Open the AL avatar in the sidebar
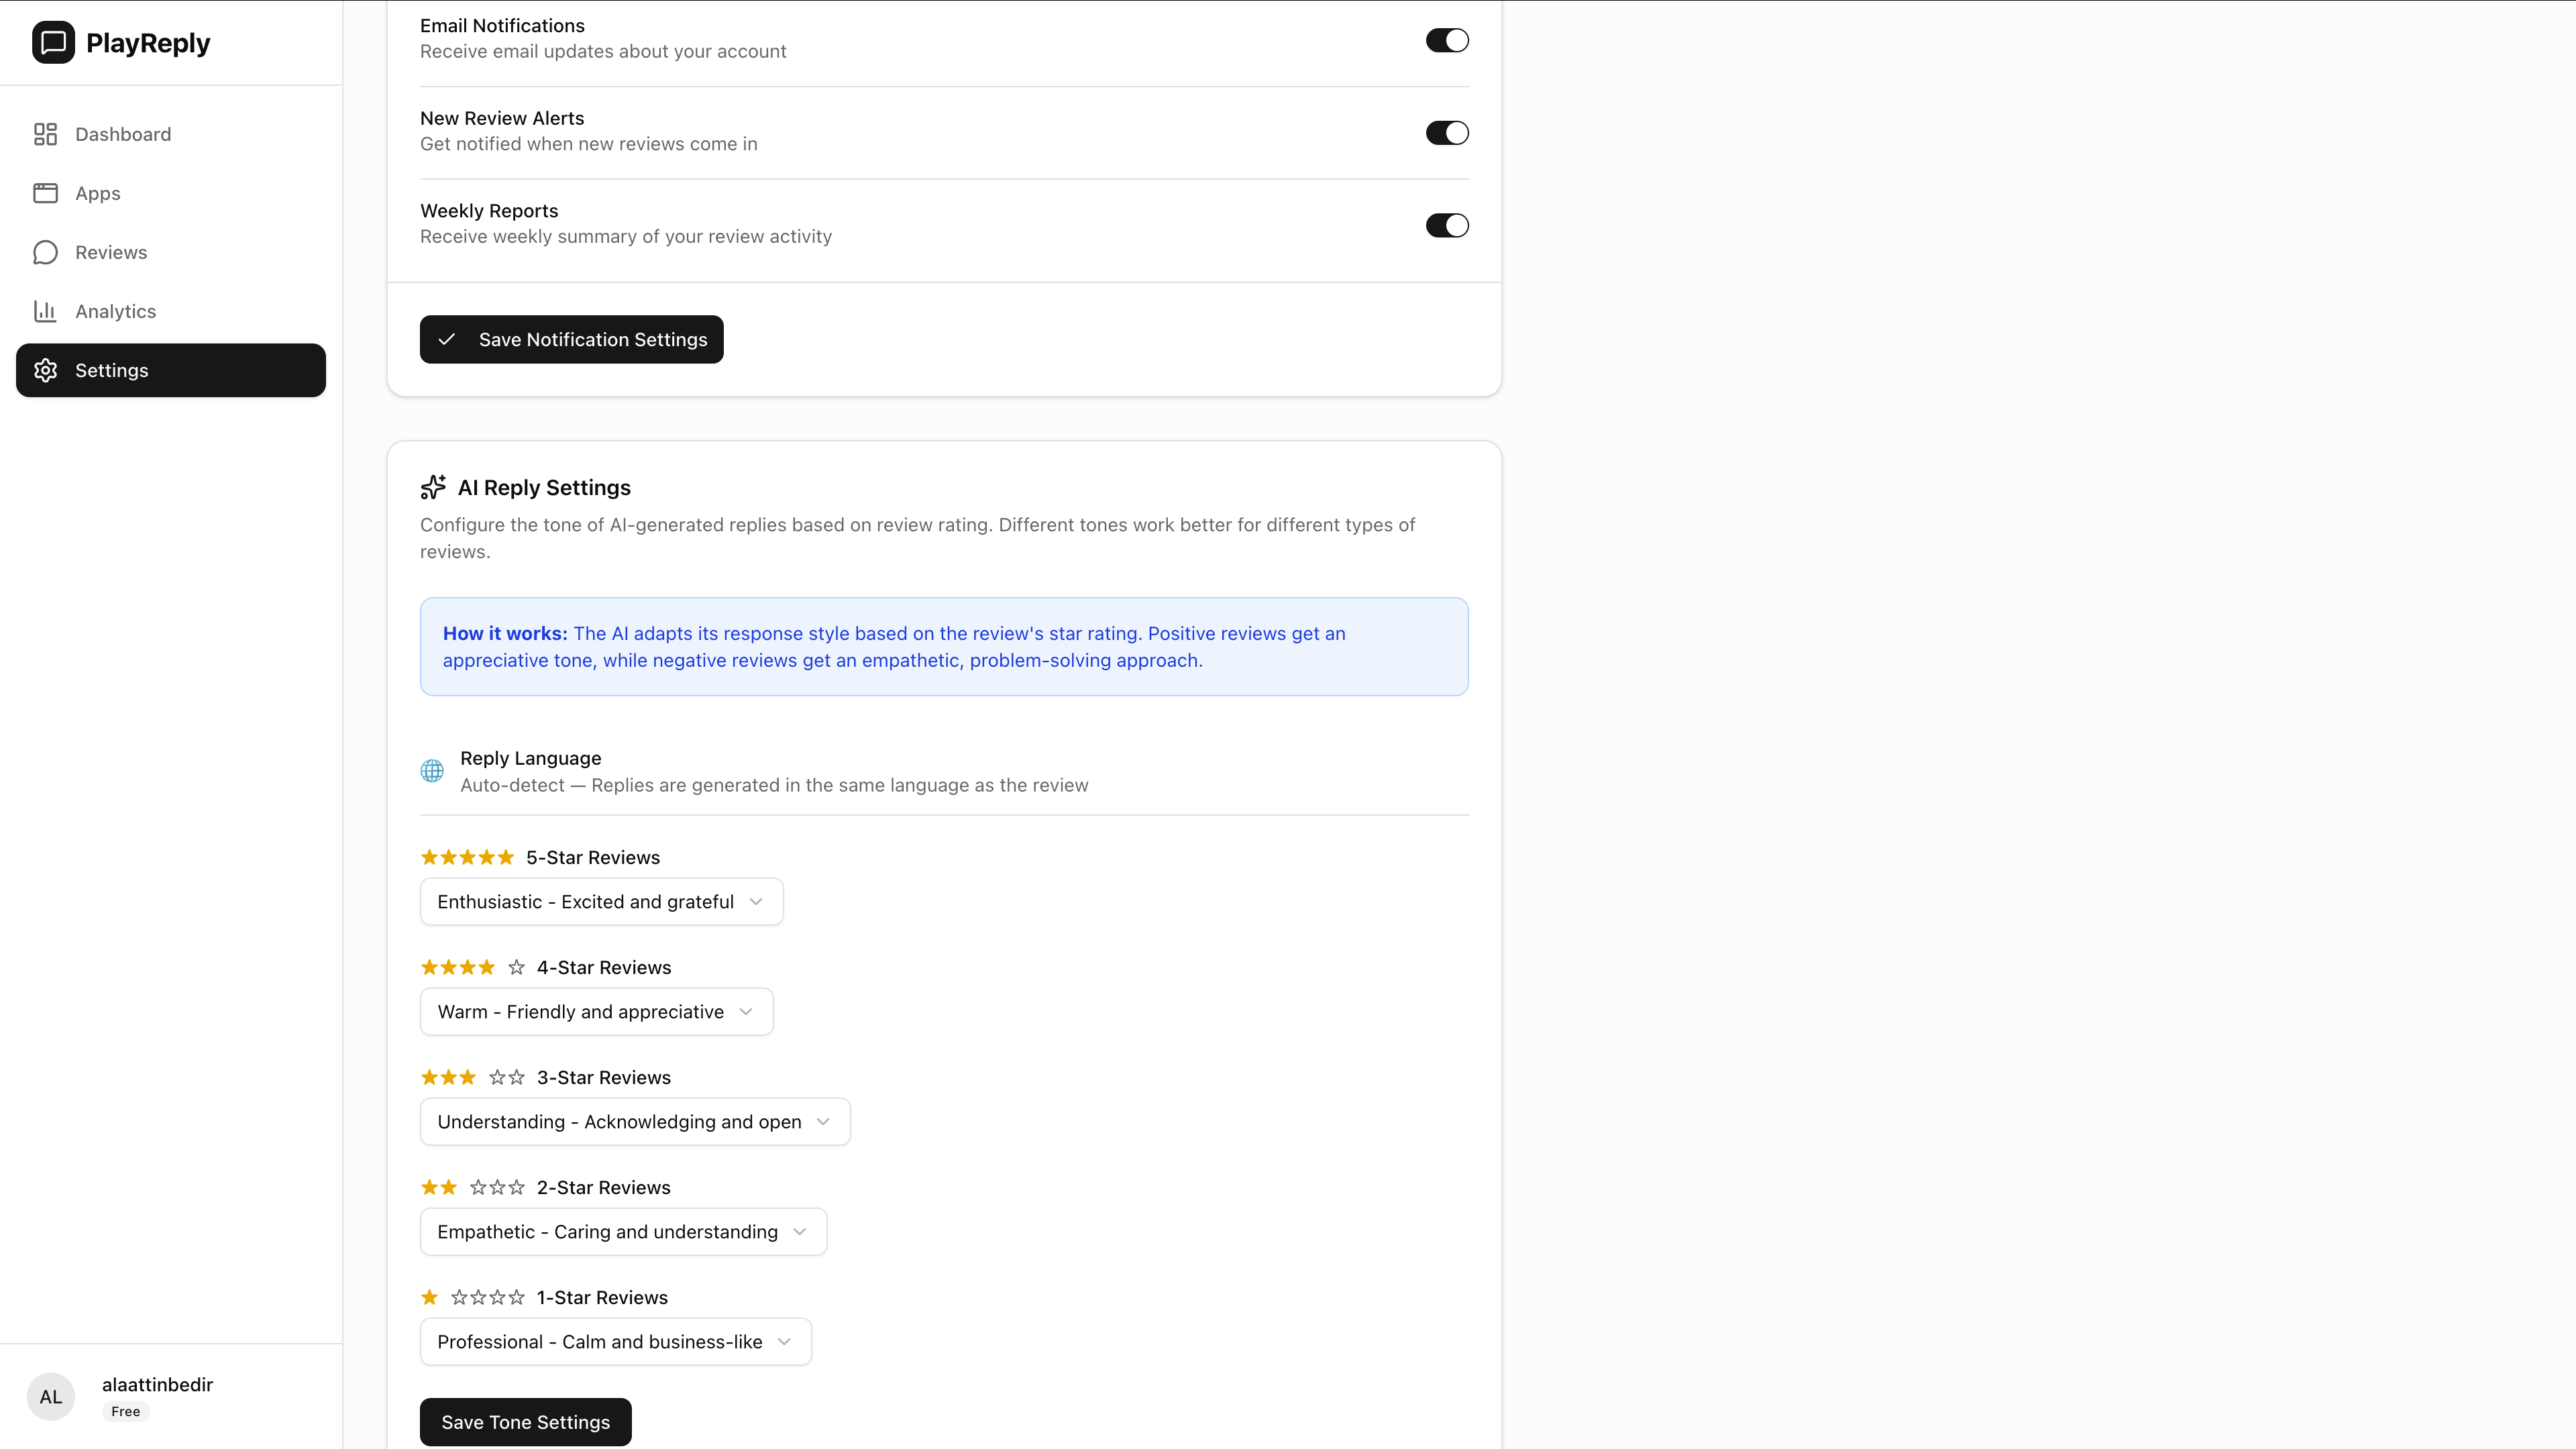2576x1449 pixels. 50,1396
